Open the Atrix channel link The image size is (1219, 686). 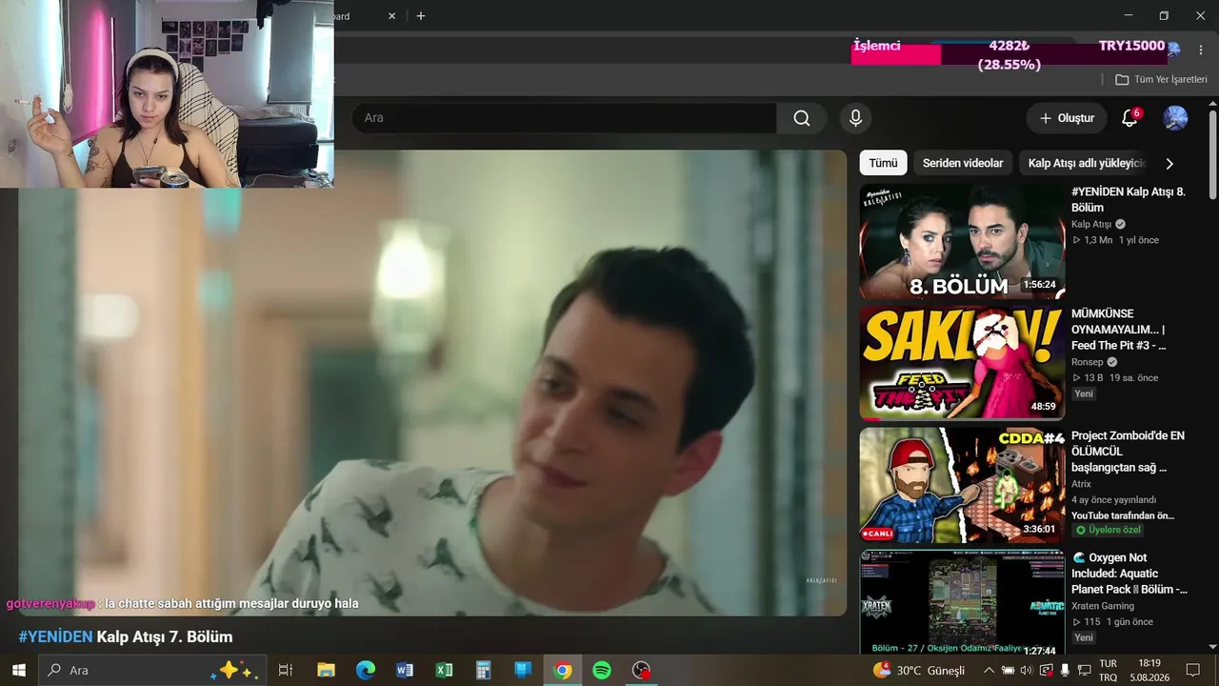pos(1081,484)
